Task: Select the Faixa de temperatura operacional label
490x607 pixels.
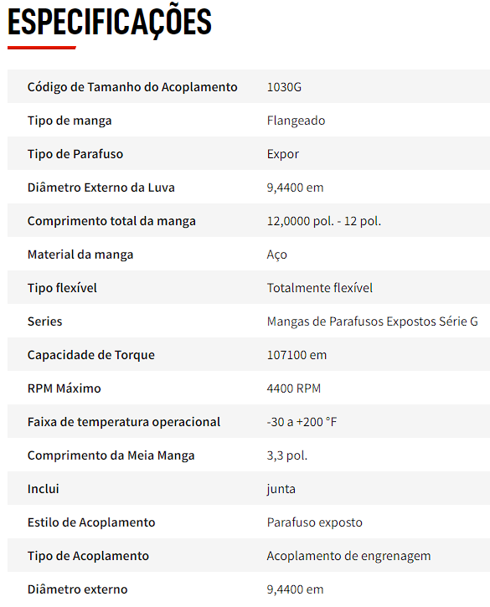Action: point(124,422)
